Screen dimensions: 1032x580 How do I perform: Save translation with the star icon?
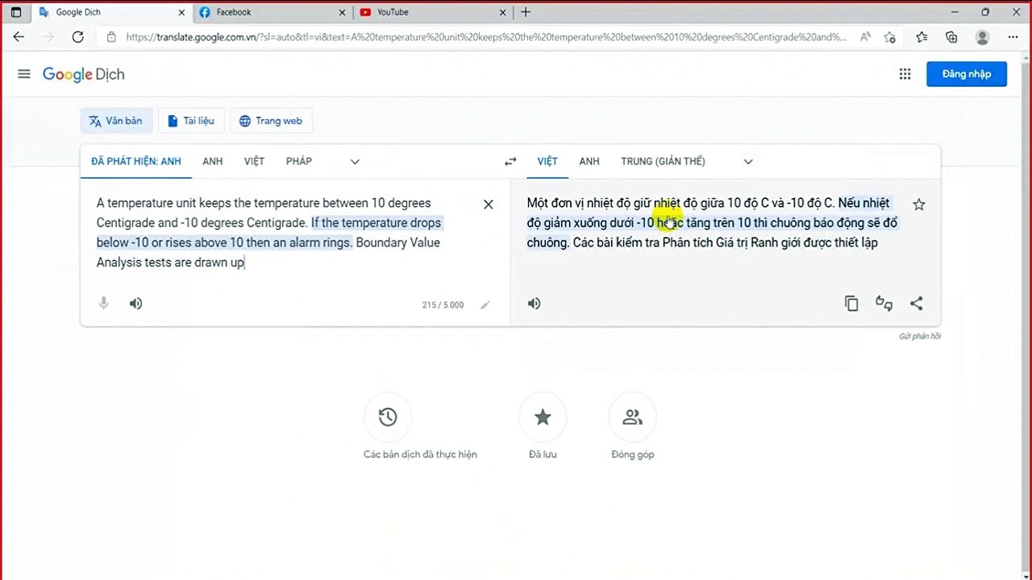pos(918,205)
